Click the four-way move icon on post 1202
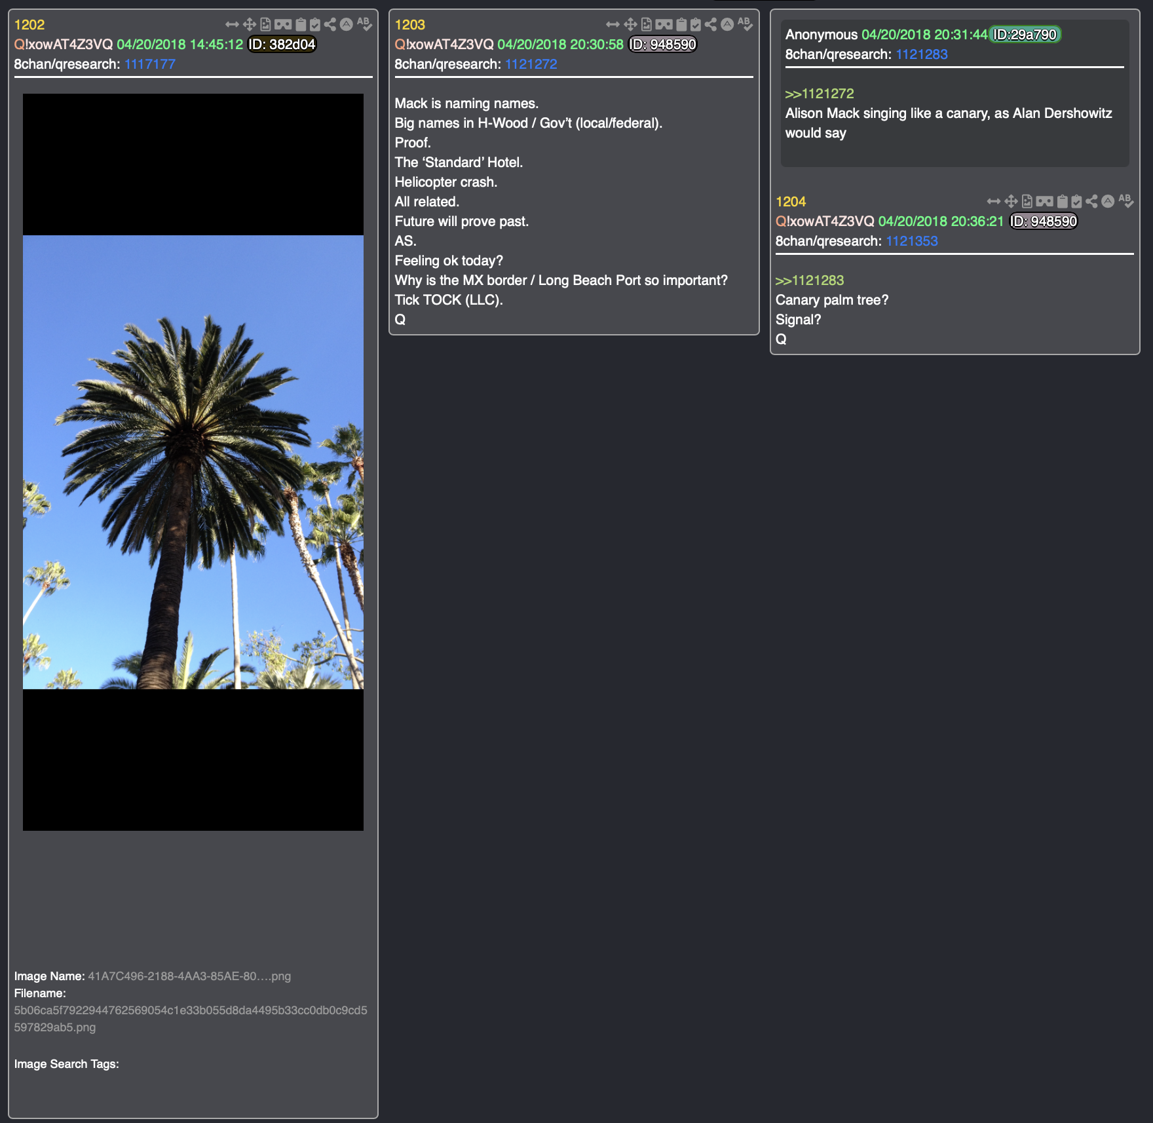This screenshot has height=1123, width=1153. 250,25
